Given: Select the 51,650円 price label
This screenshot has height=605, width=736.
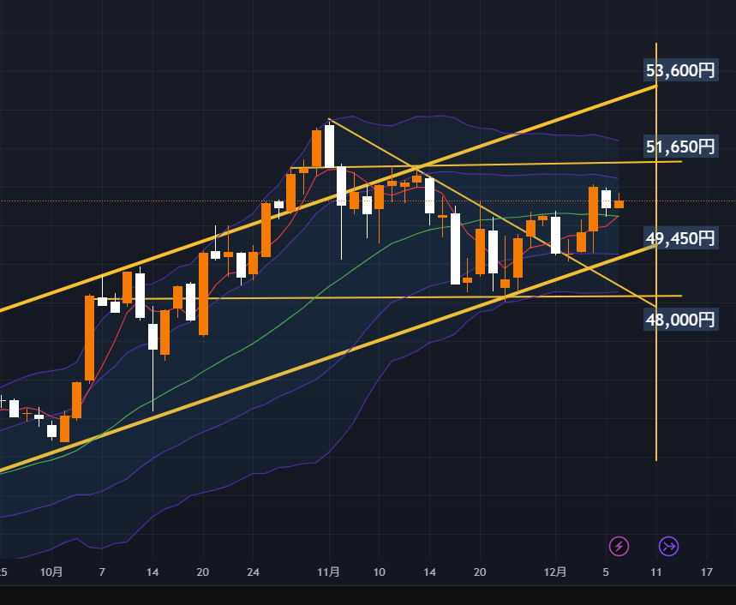Looking at the screenshot, I should click(680, 147).
